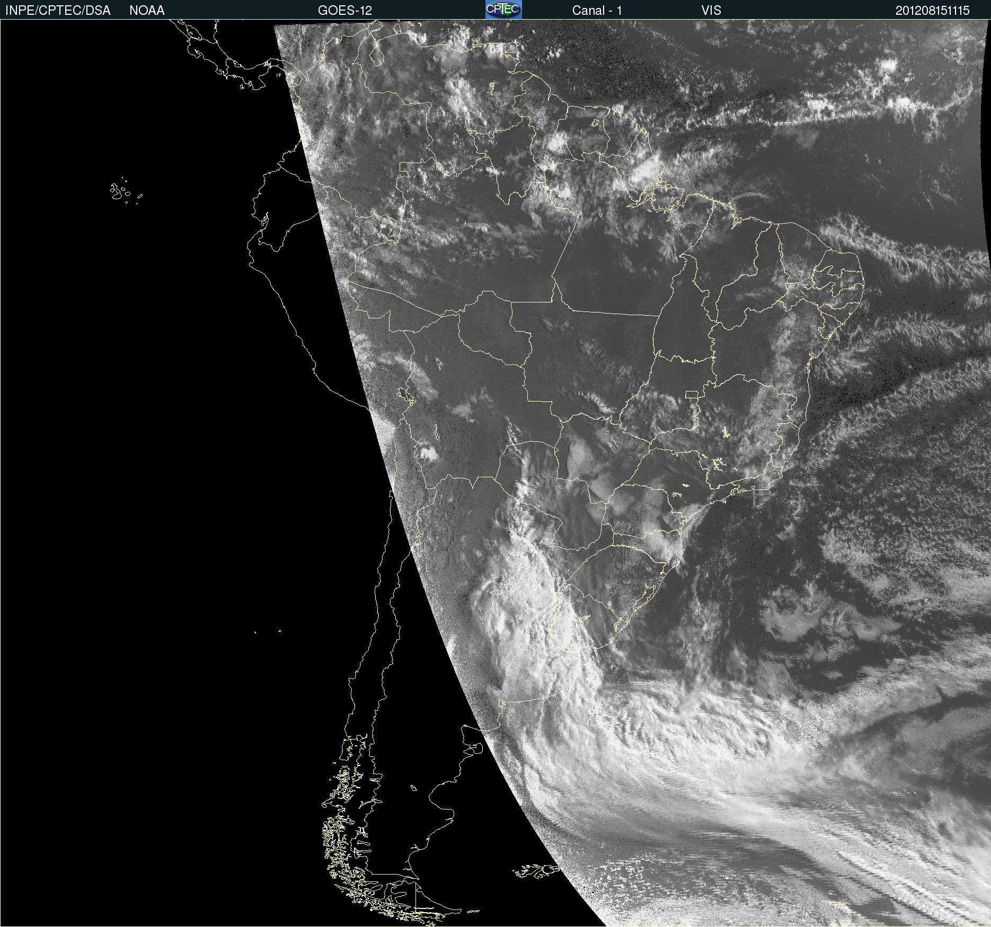The width and height of the screenshot is (991, 927).
Task: Click the CPTEC logo in header
Action: click(503, 10)
